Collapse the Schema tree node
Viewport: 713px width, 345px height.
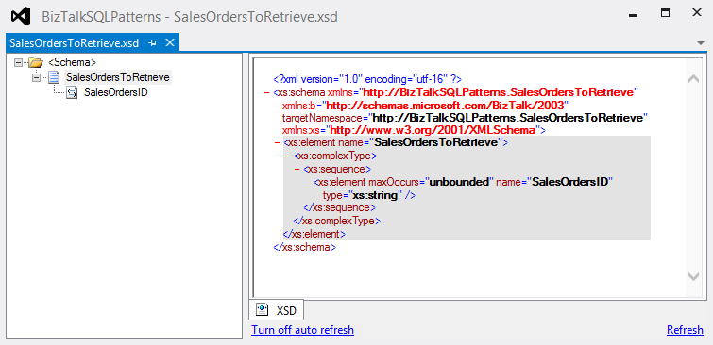[x=19, y=62]
